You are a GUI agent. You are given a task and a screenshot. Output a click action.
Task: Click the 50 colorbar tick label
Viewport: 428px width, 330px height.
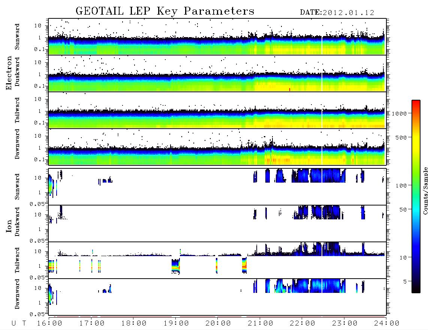click(x=403, y=210)
